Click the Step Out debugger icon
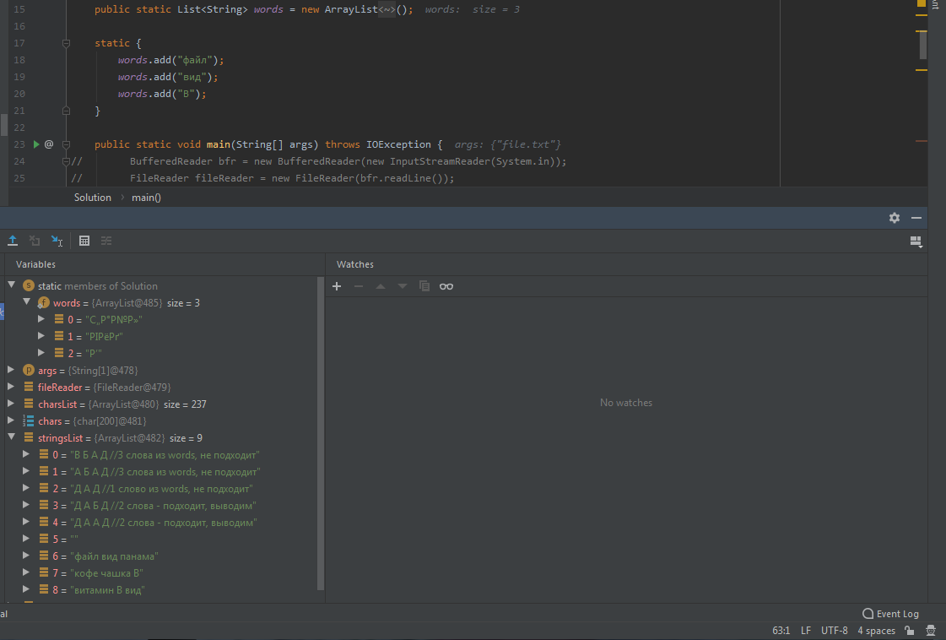Image resolution: width=946 pixels, height=640 pixels. tap(13, 241)
